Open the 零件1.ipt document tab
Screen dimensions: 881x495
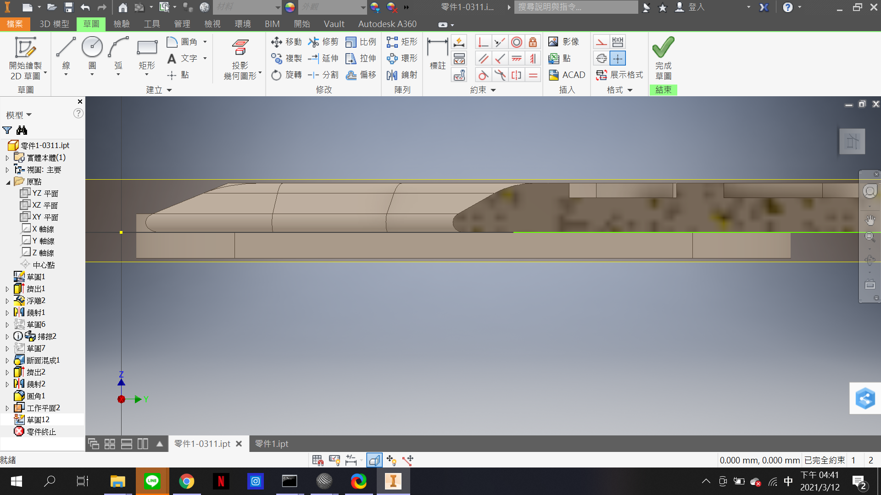(x=272, y=444)
